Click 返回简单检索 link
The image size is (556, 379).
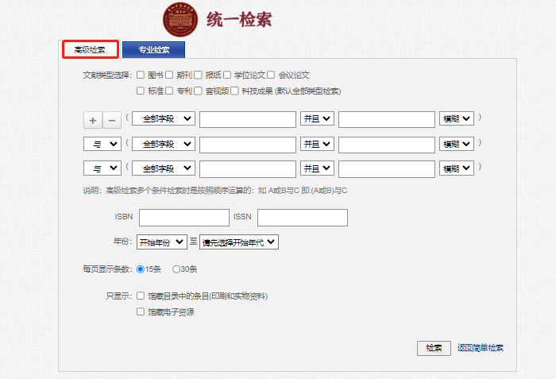point(481,348)
